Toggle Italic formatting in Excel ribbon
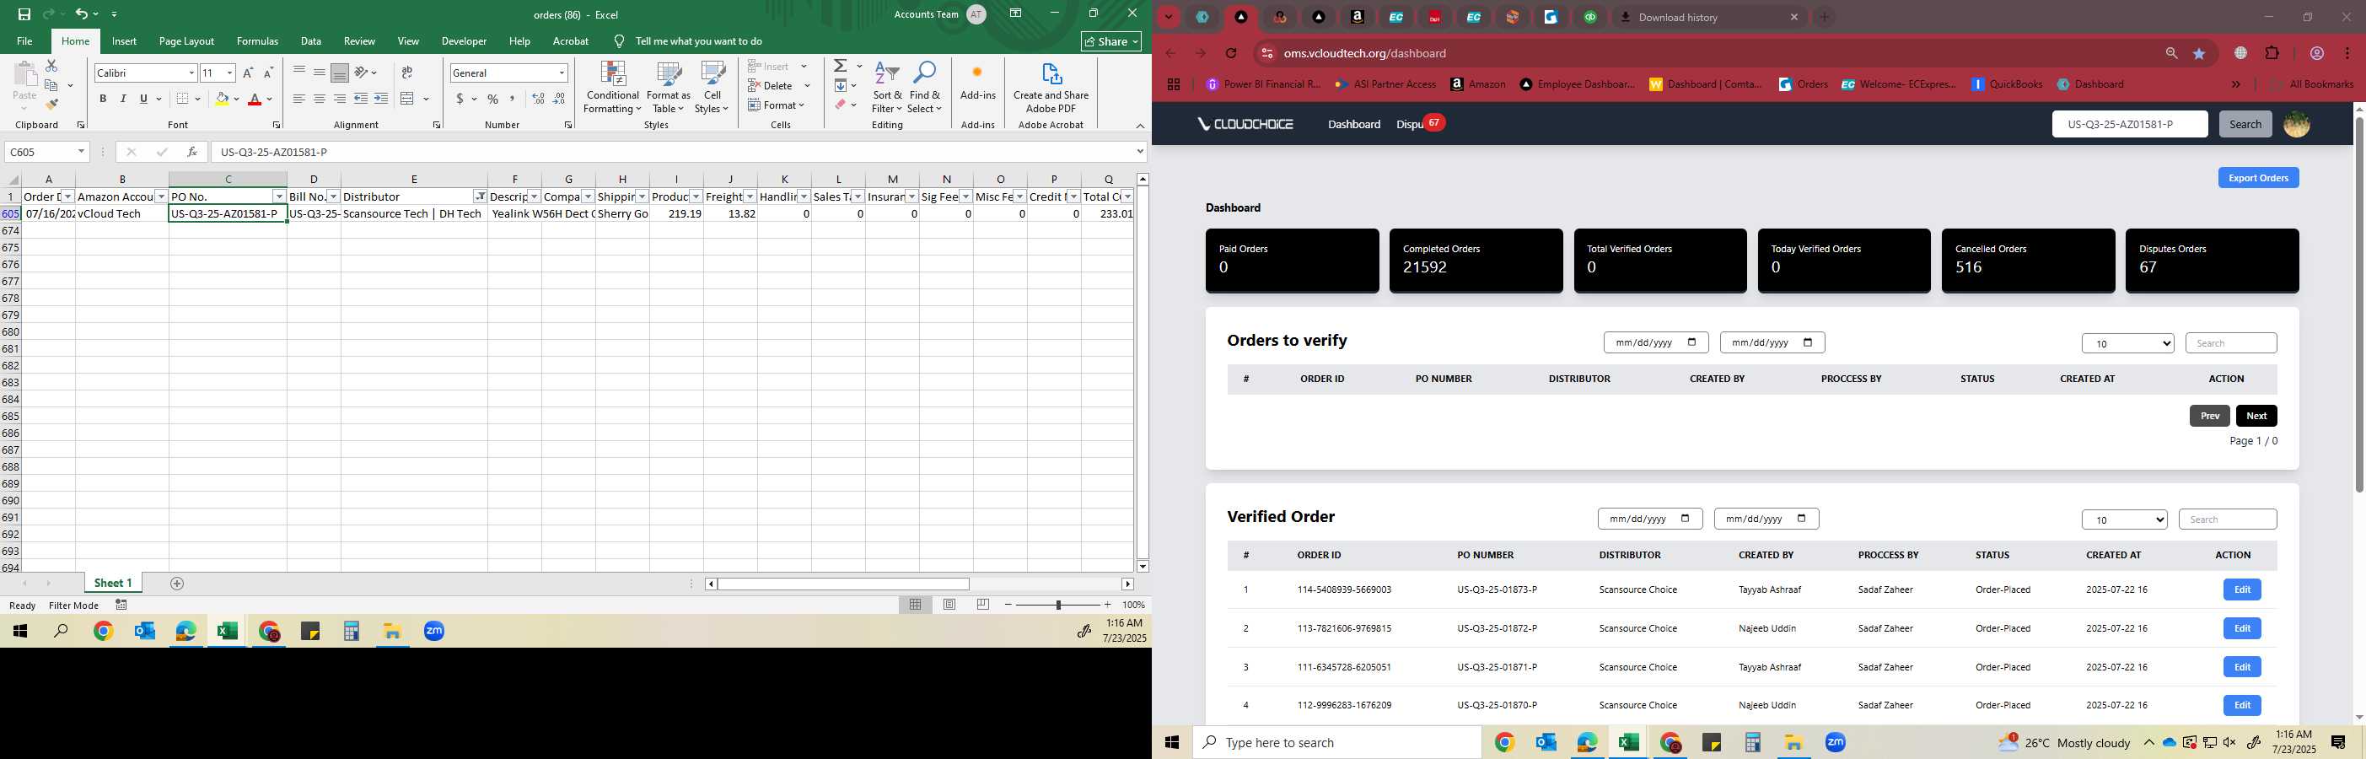Viewport: 2366px width, 759px height. pyautogui.click(x=123, y=99)
